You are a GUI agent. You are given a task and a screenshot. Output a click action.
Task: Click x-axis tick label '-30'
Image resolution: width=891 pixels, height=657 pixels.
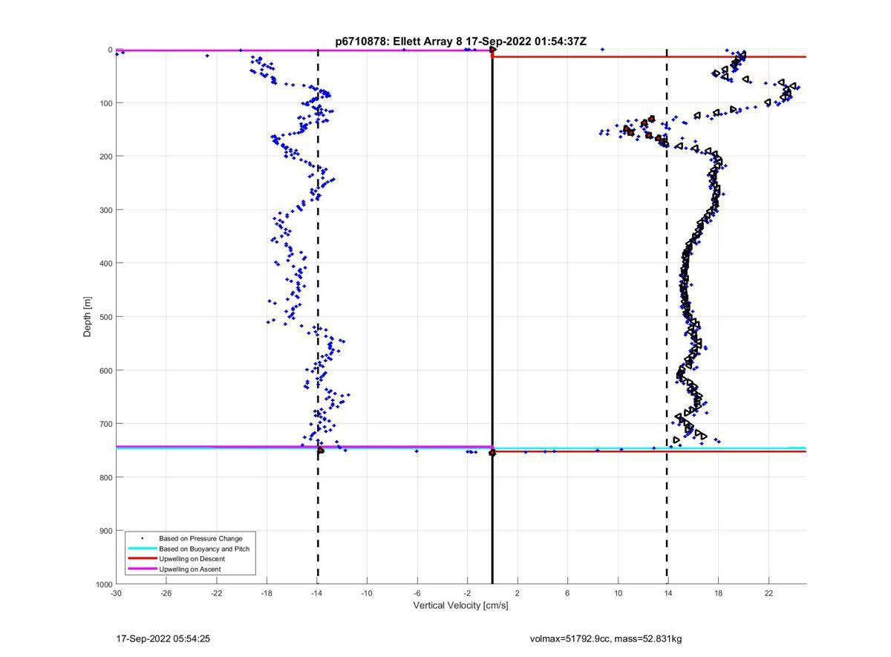[116, 593]
